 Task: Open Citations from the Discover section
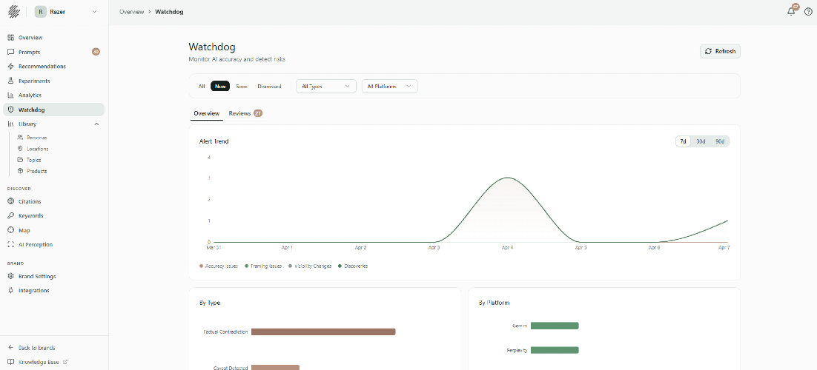[x=30, y=201]
